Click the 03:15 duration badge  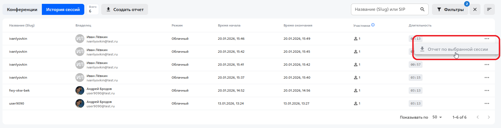[x=416, y=78]
